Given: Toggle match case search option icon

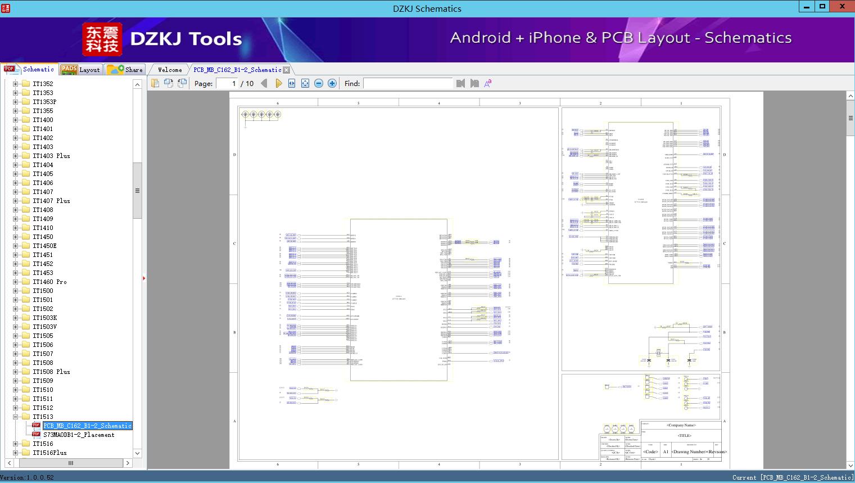Looking at the screenshot, I should click(x=487, y=83).
